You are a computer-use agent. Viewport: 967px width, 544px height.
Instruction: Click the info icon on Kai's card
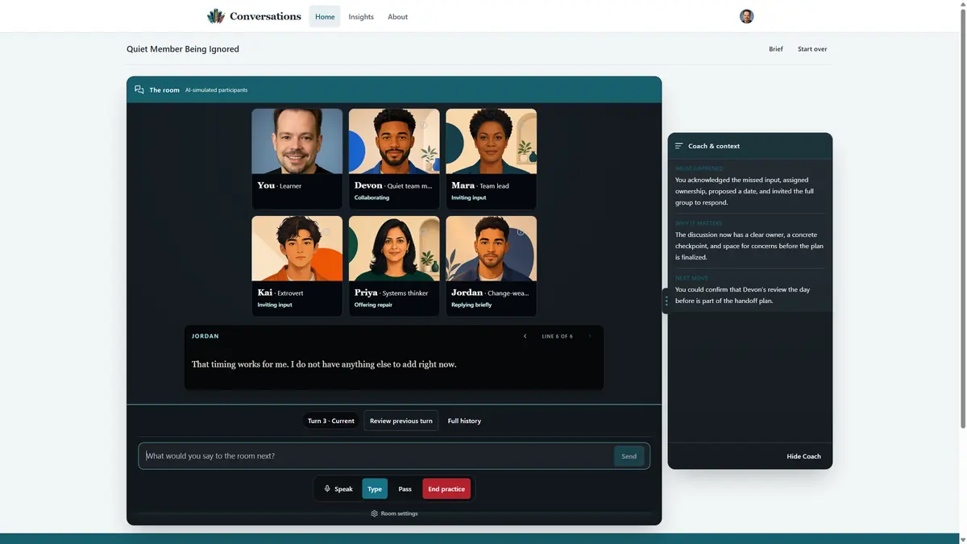click(326, 232)
